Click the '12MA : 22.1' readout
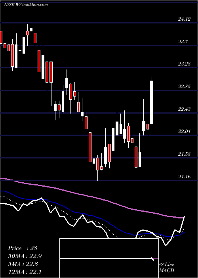 click(x=25, y=272)
